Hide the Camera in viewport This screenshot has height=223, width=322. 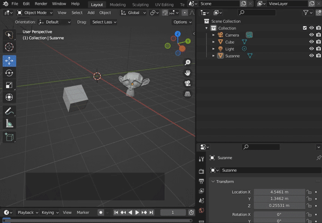pyautogui.click(x=311, y=35)
